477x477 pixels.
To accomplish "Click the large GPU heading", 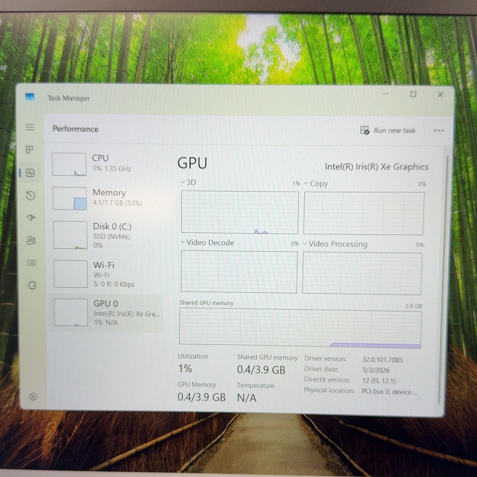I will pos(192,163).
